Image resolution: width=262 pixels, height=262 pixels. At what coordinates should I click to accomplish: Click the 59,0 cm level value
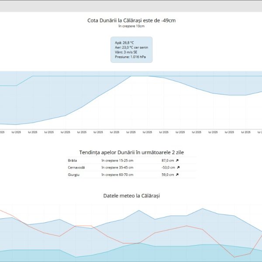pos(168,175)
